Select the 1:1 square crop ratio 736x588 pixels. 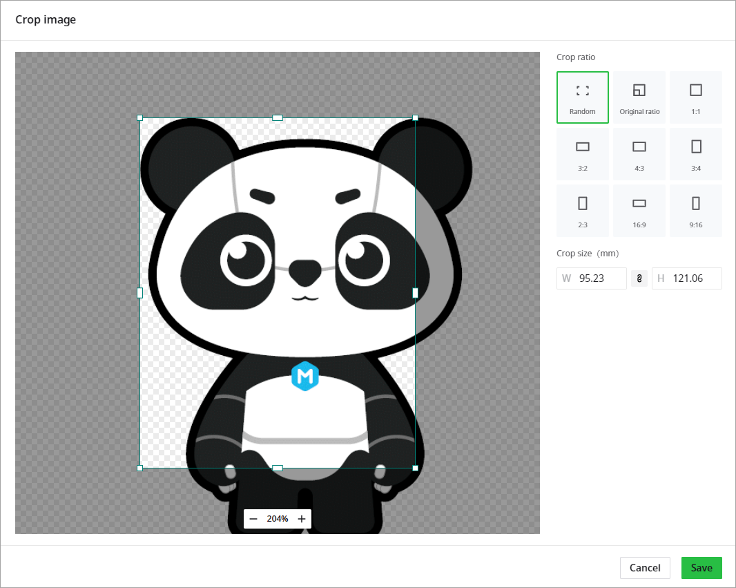pos(695,97)
